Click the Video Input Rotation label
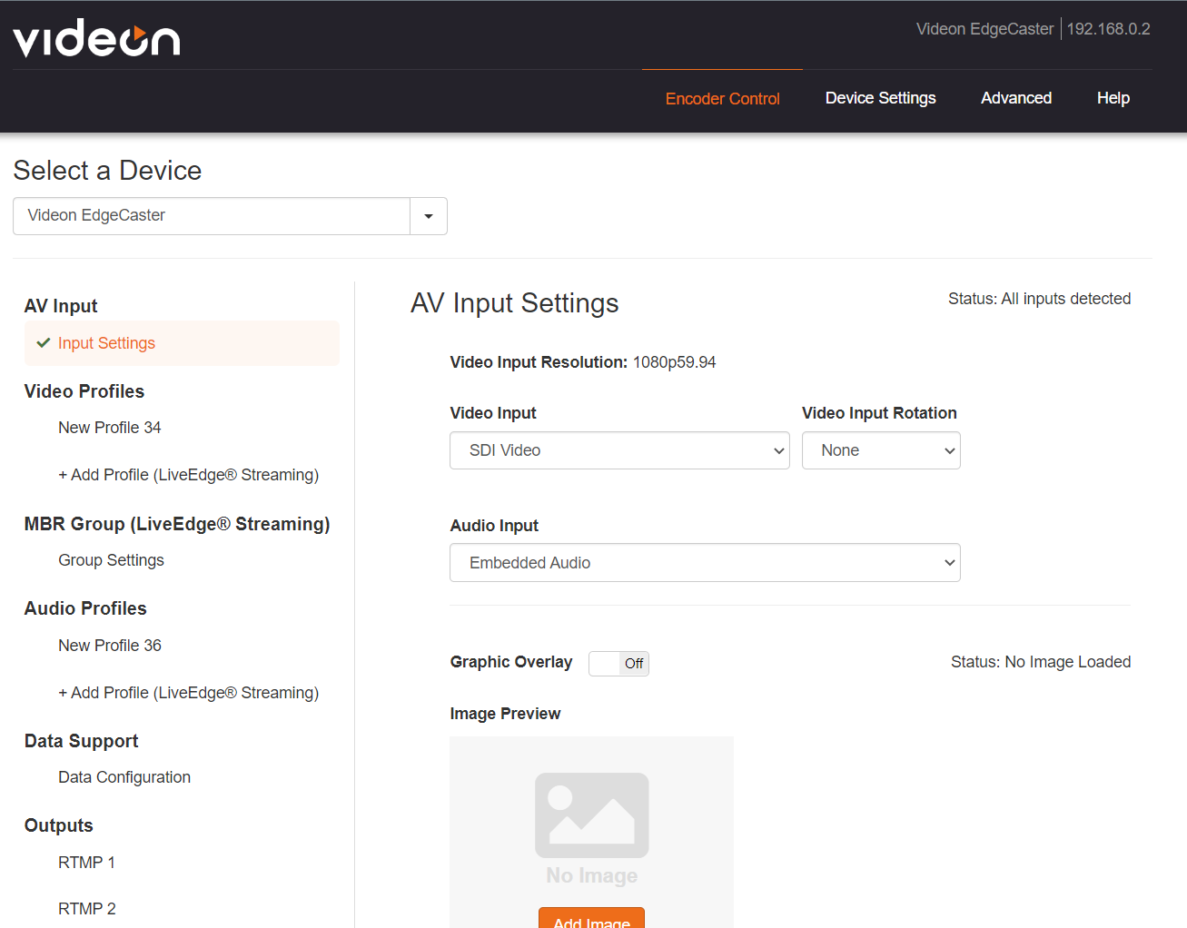This screenshot has height=928, width=1187. click(x=879, y=413)
